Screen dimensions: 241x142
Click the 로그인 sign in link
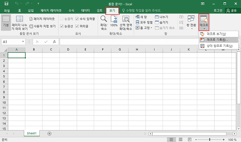(218, 11)
